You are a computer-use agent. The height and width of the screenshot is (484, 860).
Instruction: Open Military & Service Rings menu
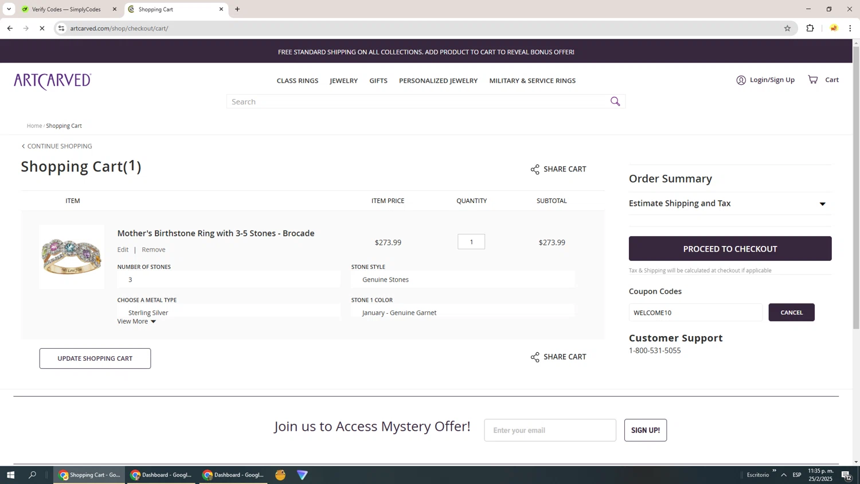pos(532,80)
